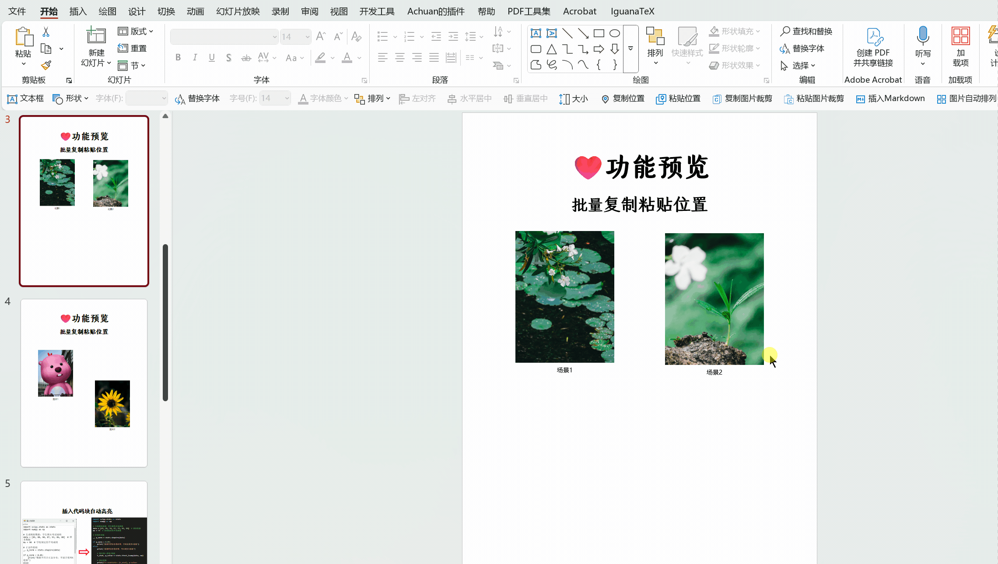
Task: Select the 复制位置 plugin icon
Action: [x=622, y=98]
